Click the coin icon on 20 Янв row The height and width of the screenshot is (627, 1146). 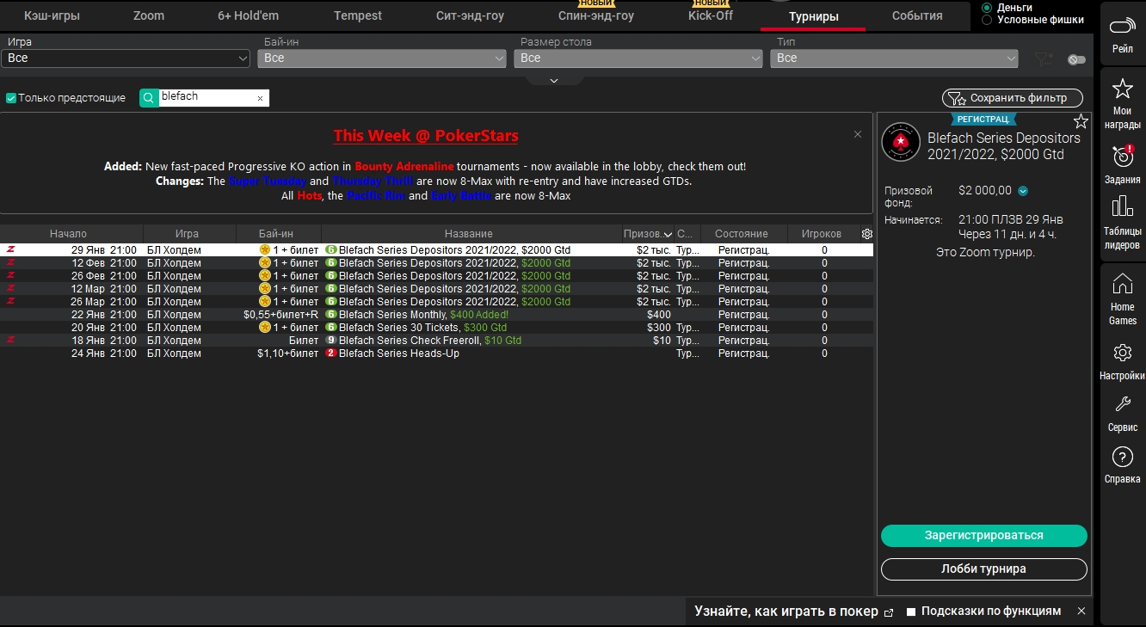coord(265,328)
